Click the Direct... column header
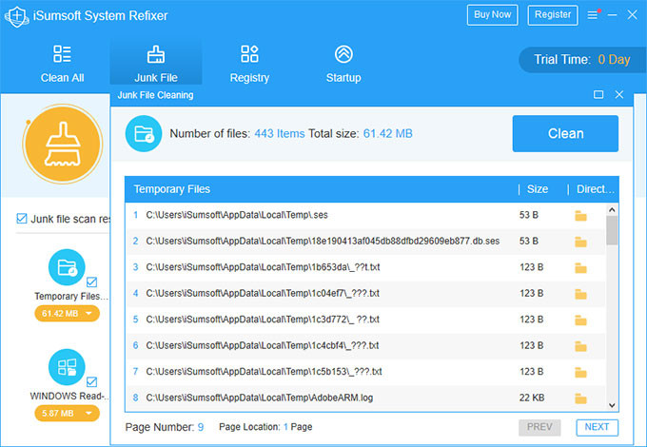Screen dimensions: 647x447 pyautogui.click(x=596, y=189)
